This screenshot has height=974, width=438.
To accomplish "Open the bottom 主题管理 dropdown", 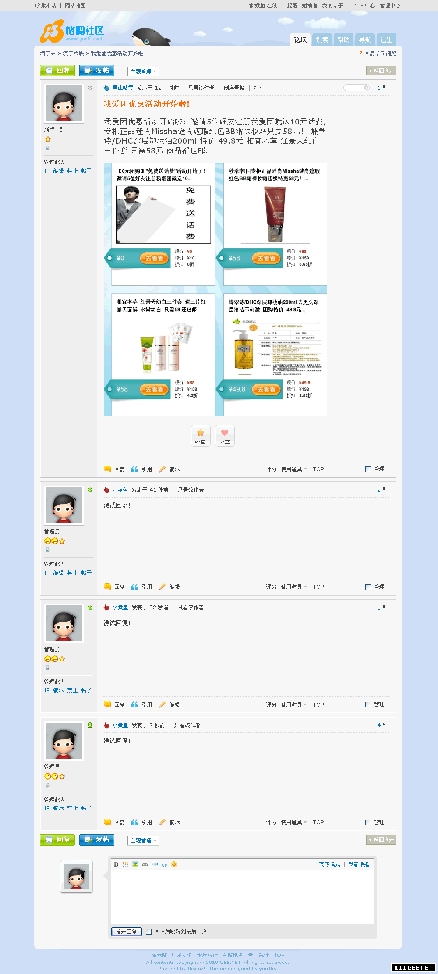I will tap(143, 840).
